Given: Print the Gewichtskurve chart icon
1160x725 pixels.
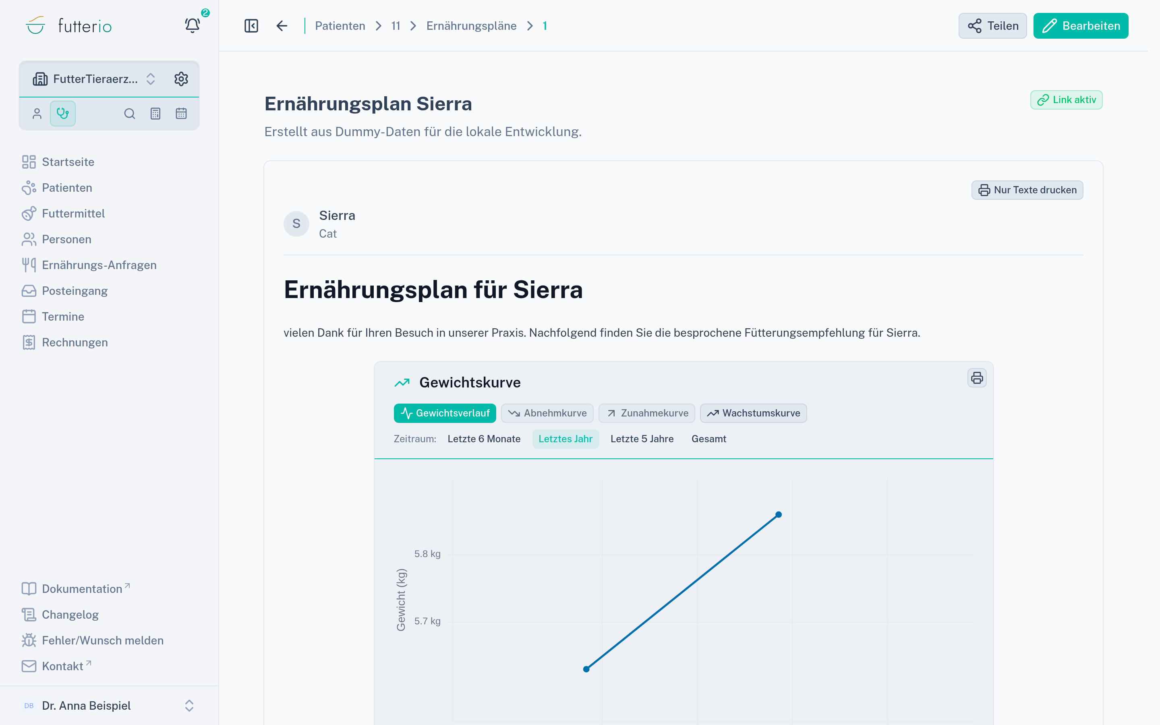Looking at the screenshot, I should click(x=977, y=378).
